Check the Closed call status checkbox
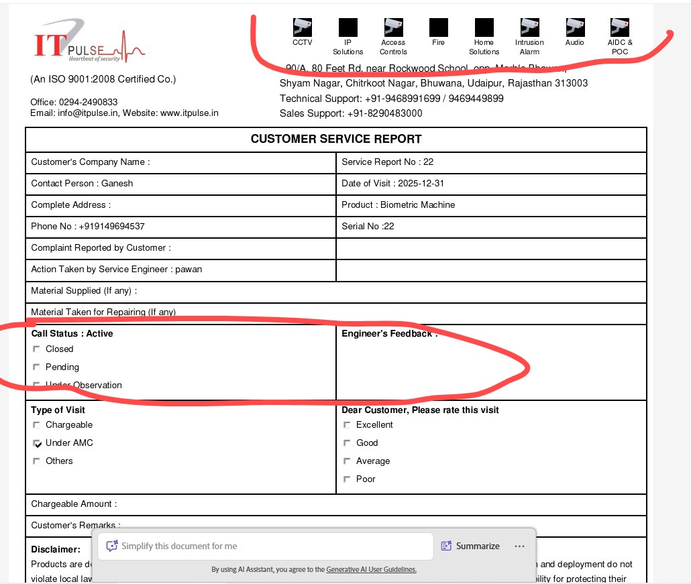Viewport: 691px width, 584px height. (36, 349)
